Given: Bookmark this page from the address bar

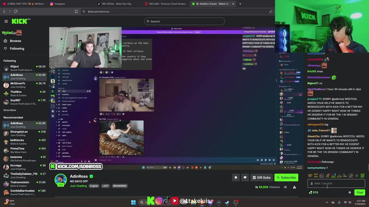Looking at the screenshot, I should (76, 11).
